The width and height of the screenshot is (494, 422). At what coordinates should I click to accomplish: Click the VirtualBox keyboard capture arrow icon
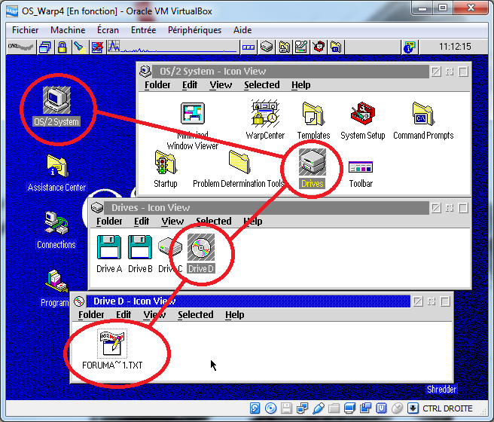point(413,408)
